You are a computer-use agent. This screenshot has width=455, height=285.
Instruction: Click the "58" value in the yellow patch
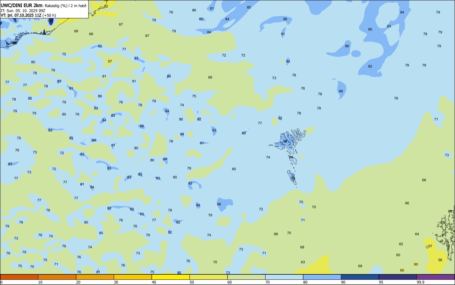[x=440, y=260]
